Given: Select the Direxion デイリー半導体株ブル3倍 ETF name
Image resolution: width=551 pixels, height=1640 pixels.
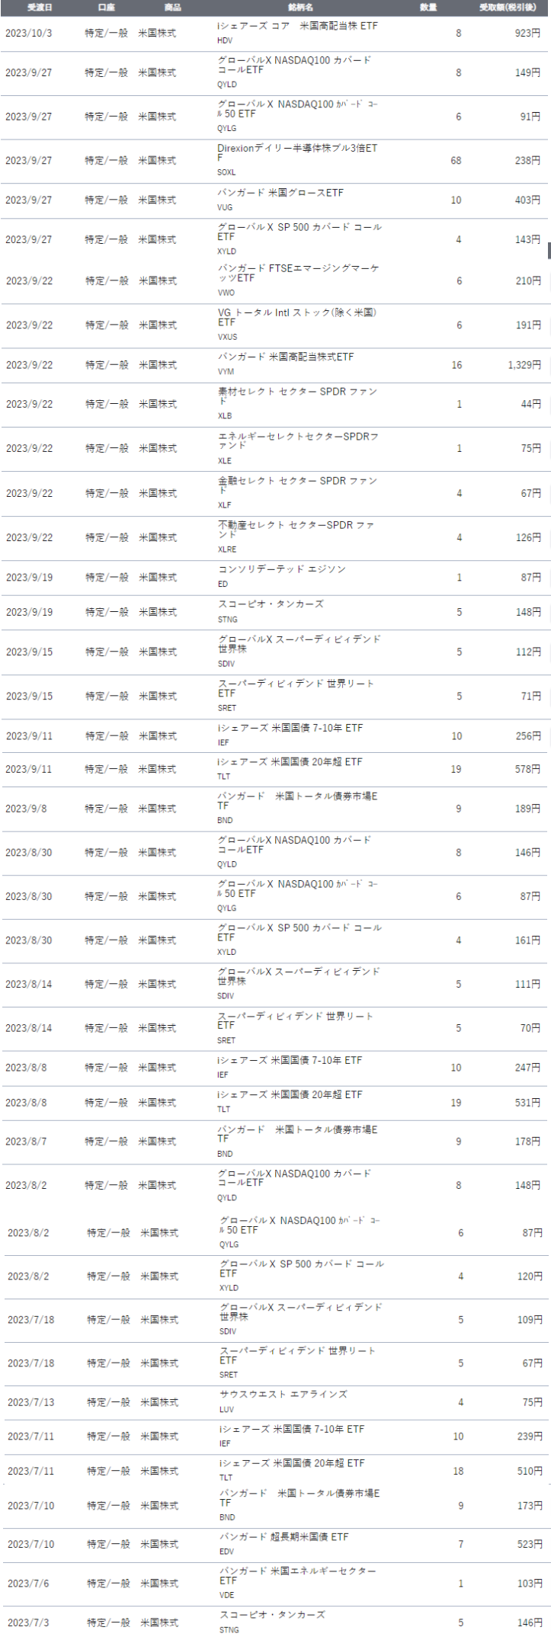Looking at the screenshot, I should [296, 153].
